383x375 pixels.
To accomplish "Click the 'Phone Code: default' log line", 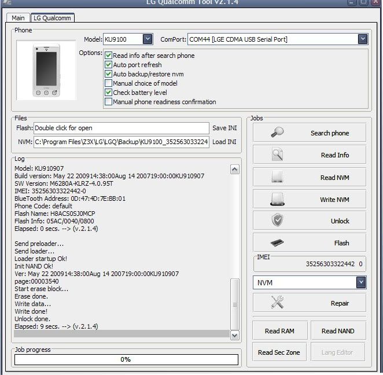I will pyautogui.click(x=43, y=206).
